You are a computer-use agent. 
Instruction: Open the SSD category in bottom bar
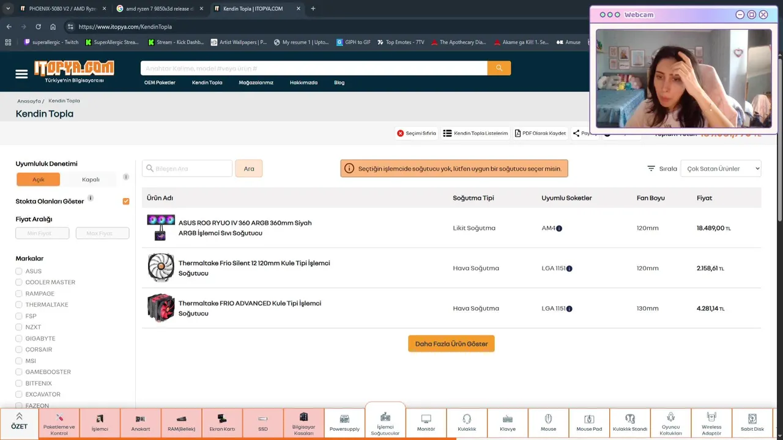(x=263, y=424)
